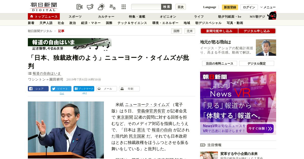Viewport: 304px width, 159px height.
Task: Open the 憲法 keyword link
Action: (141, 130)
